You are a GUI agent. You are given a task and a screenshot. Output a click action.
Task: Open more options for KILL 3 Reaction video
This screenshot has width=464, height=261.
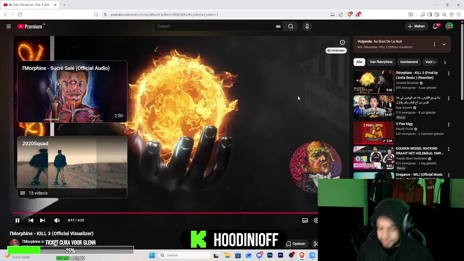click(x=449, y=74)
